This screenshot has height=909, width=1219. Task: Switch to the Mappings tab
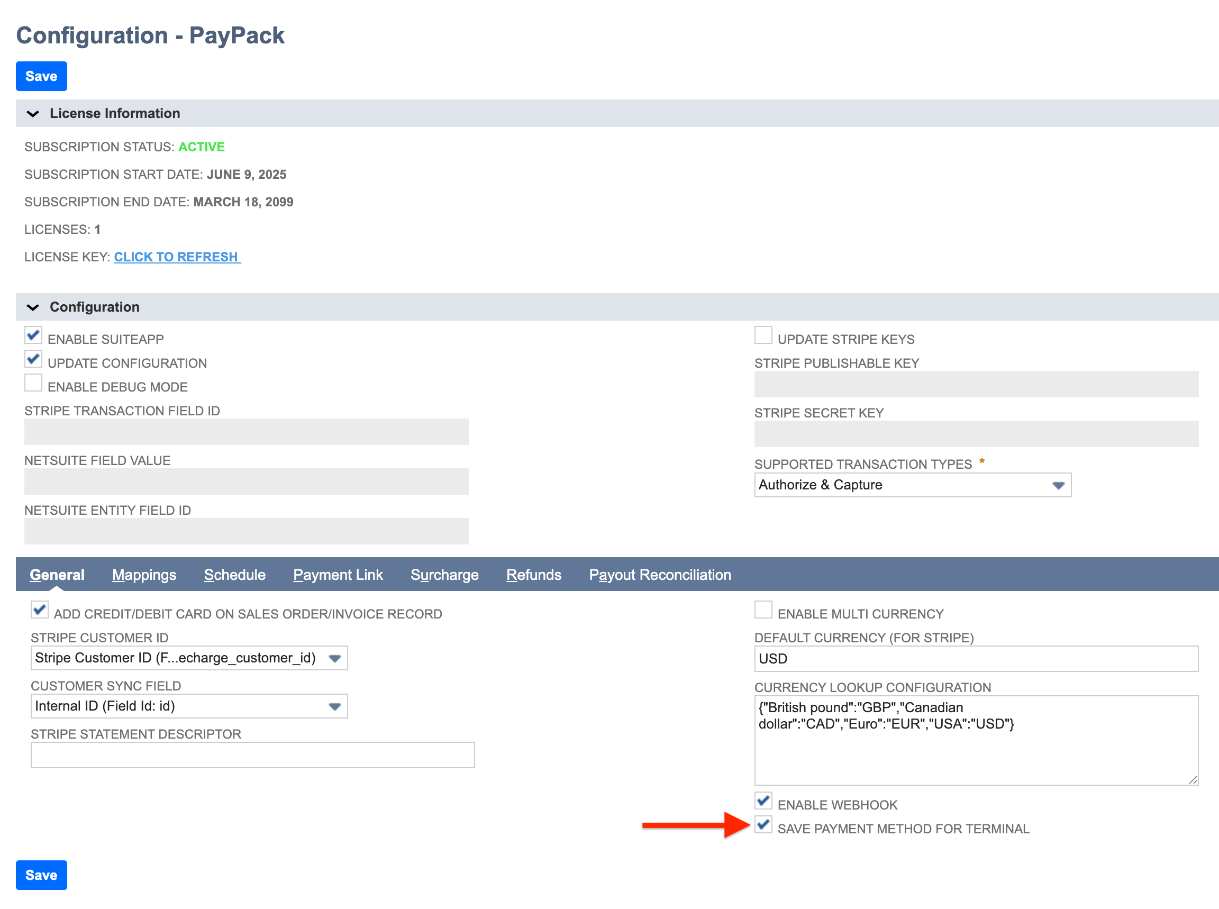click(x=144, y=575)
